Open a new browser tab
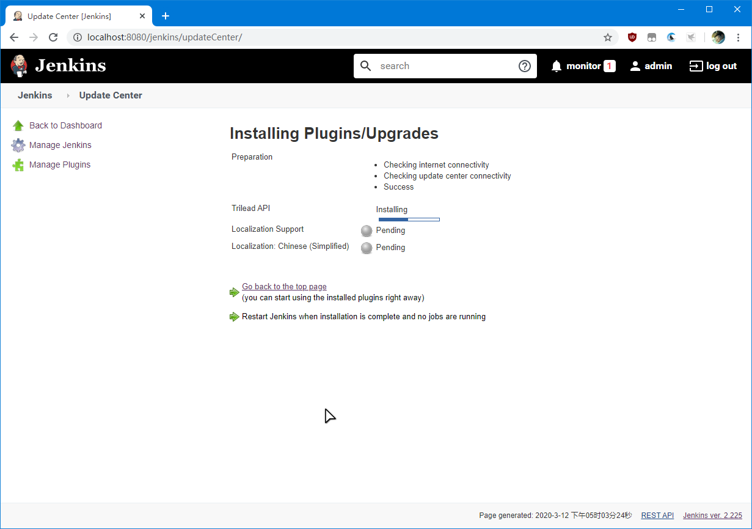 pos(166,16)
